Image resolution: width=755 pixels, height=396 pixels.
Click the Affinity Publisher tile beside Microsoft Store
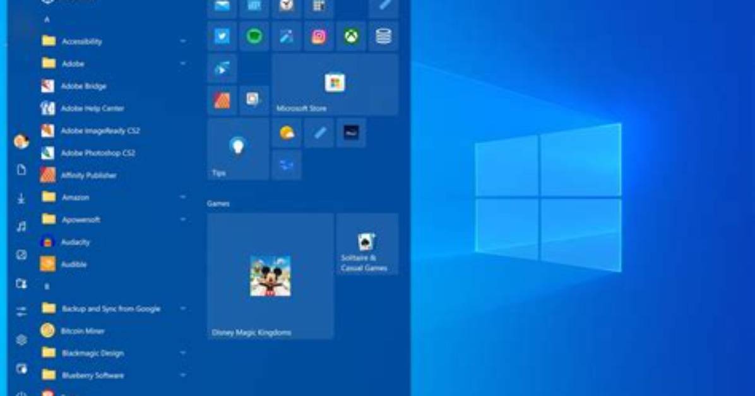coord(222,100)
